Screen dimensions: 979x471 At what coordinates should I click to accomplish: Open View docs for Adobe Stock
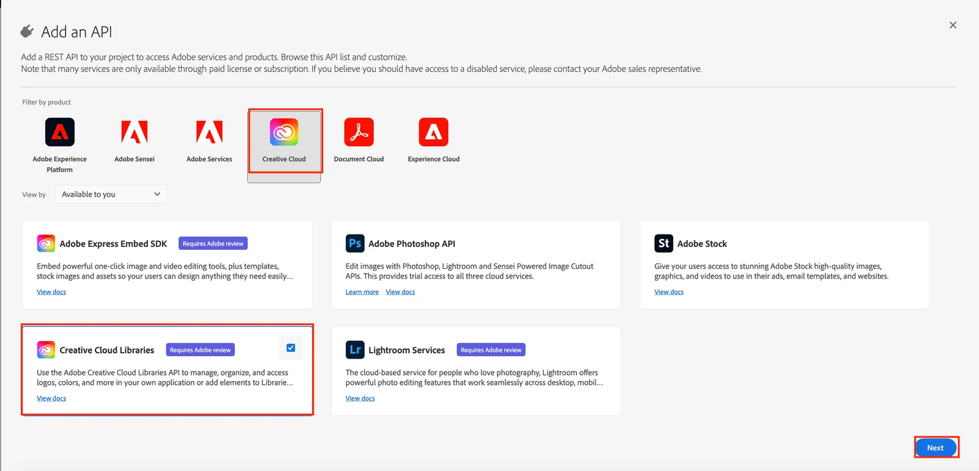[669, 292]
